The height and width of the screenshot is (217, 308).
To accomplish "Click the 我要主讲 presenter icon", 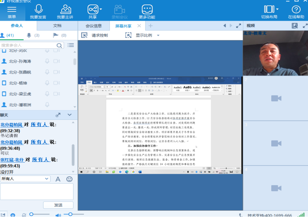I will click(65, 9).
